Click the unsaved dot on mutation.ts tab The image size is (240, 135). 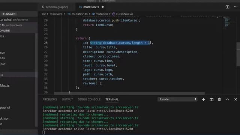(102, 7)
